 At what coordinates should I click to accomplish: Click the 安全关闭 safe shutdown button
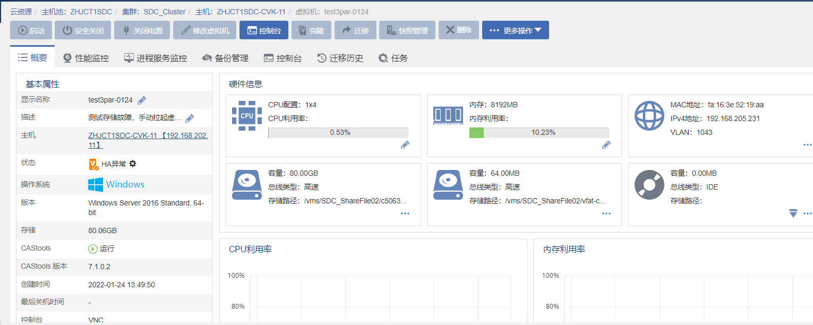pos(83,30)
